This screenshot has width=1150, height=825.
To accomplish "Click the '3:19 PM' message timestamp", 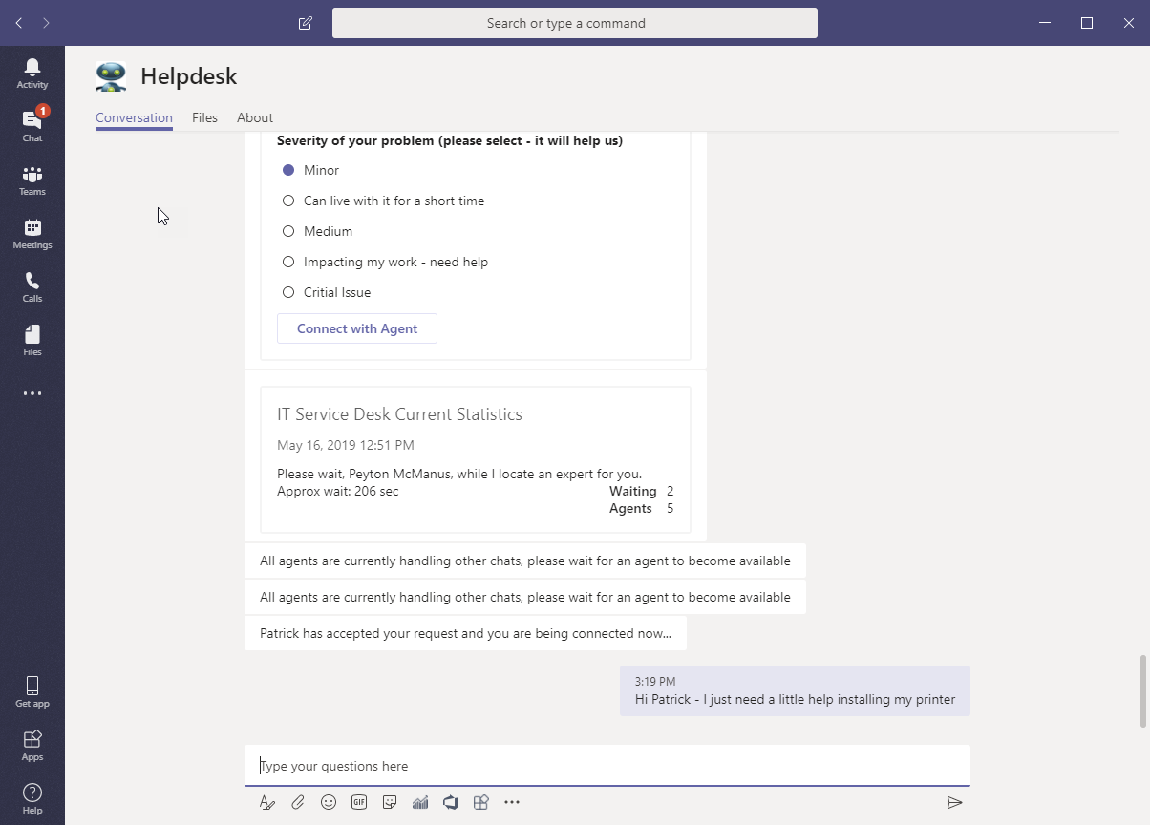I will coord(655,682).
